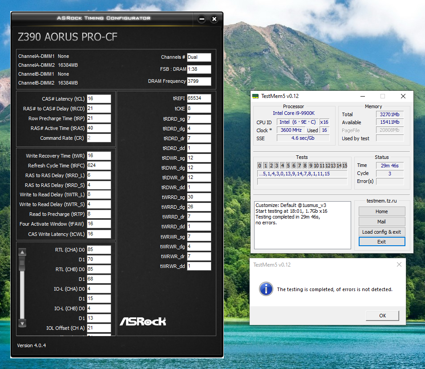The image size is (425, 369).
Task: Click the TestMem5 app icon in title bar
Action: 255,96
